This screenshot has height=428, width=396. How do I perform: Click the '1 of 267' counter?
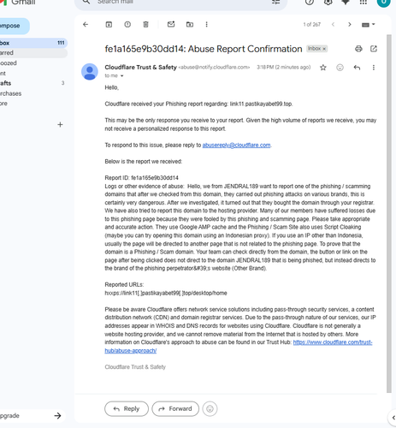click(x=312, y=25)
